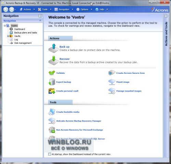Click the Back up link
The height and width of the screenshot is (164, 171).
point(64,47)
